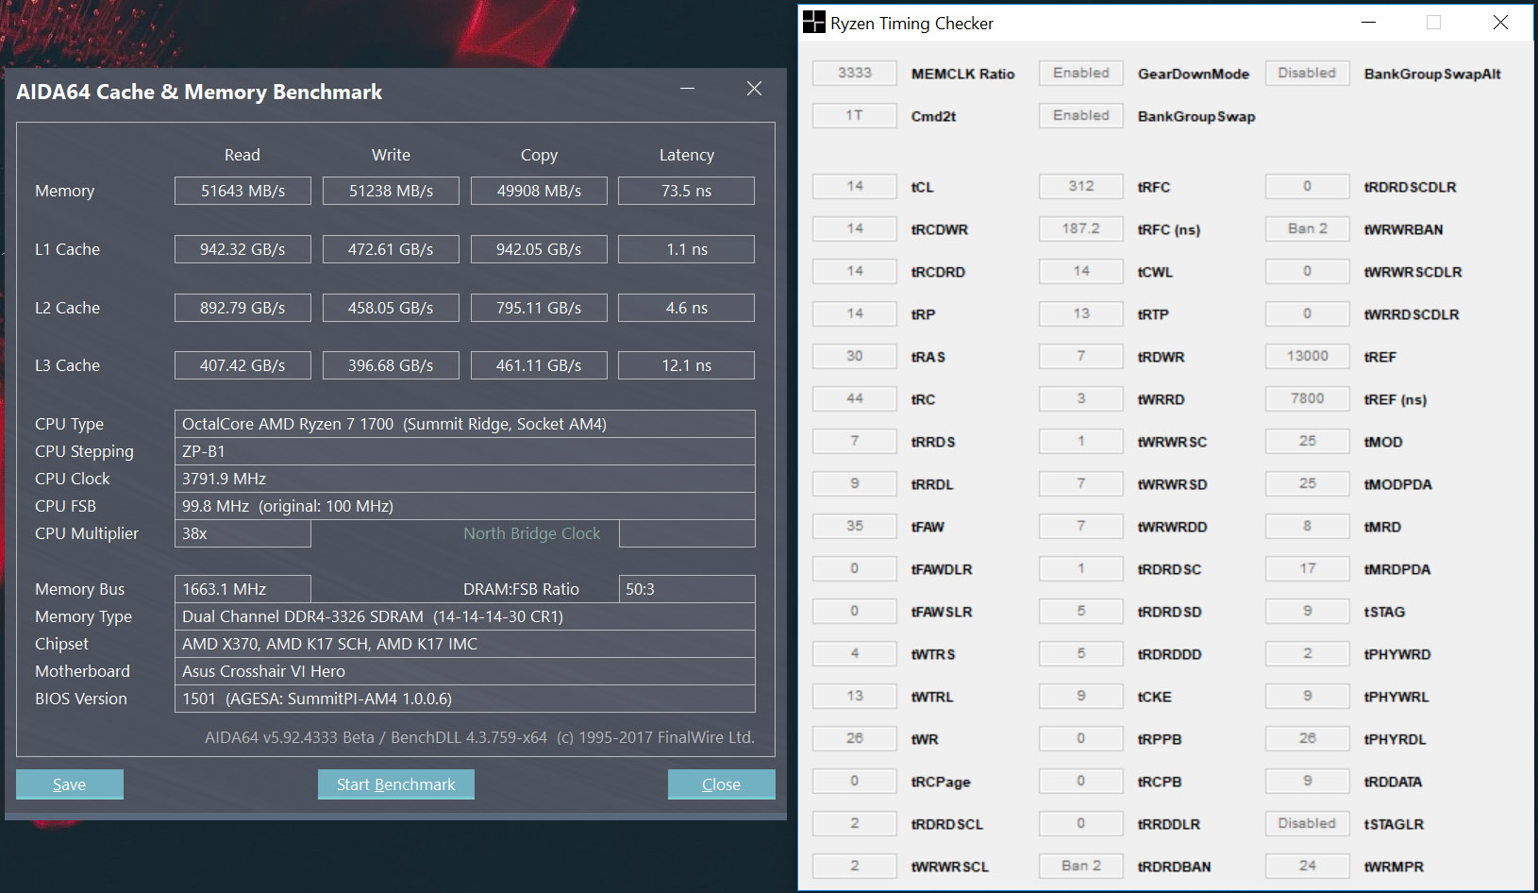The image size is (1538, 893).
Task: Select the tREF (ns) field showing 7800
Action: (x=1307, y=398)
